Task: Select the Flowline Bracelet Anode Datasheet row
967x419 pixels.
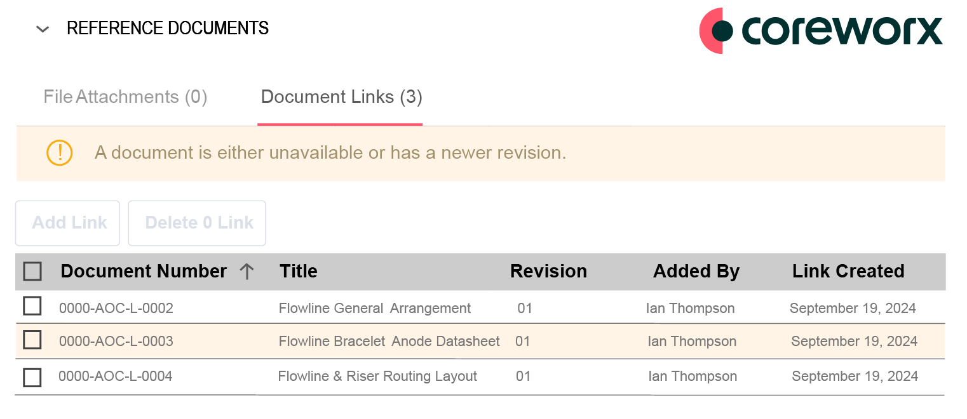Action: click(389, 341)
